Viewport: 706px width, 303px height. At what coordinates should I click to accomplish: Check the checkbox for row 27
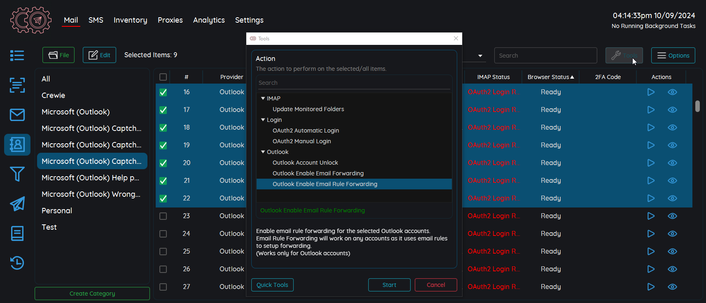163,287
